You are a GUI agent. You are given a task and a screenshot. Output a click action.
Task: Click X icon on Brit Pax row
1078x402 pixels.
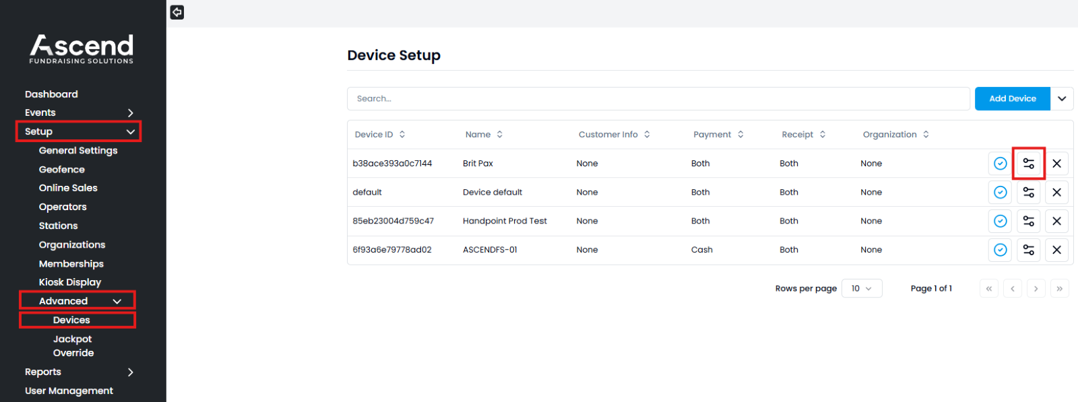(x=1056, y=164)
